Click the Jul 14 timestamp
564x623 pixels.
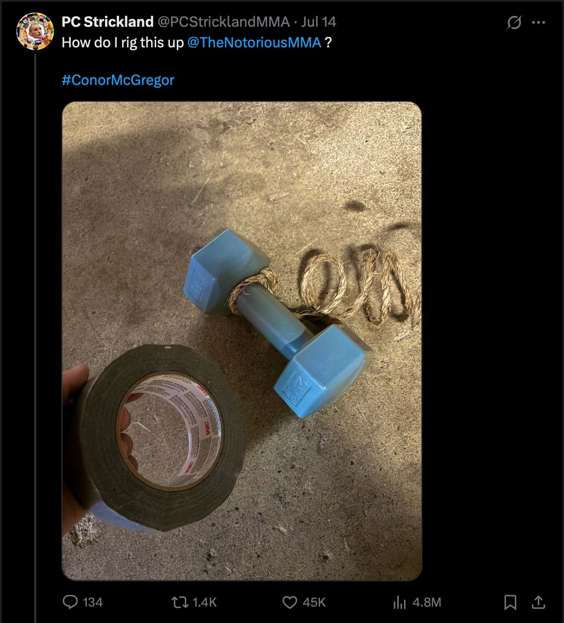pos(319,22)
